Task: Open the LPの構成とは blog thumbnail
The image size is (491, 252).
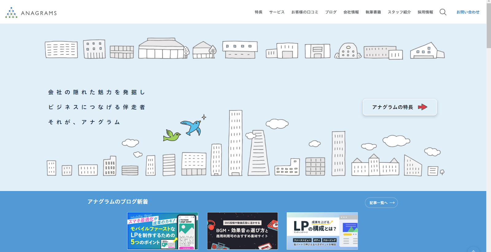Action: [322, 231]
